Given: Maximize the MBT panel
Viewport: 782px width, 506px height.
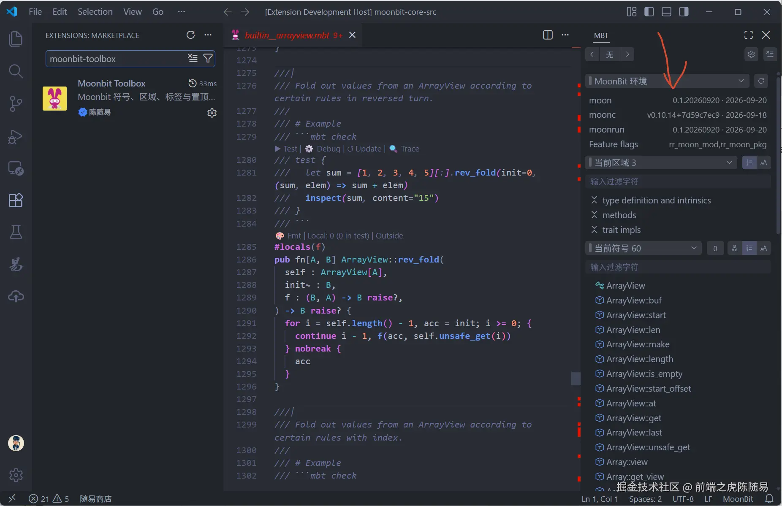Looking at the screenshot, I should (x=749, y=35).
